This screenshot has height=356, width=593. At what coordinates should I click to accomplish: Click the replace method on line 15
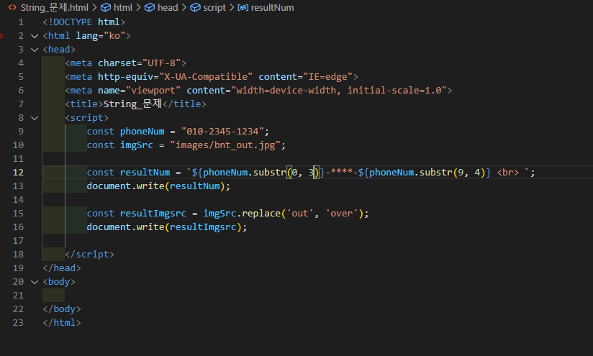[261, 214]
